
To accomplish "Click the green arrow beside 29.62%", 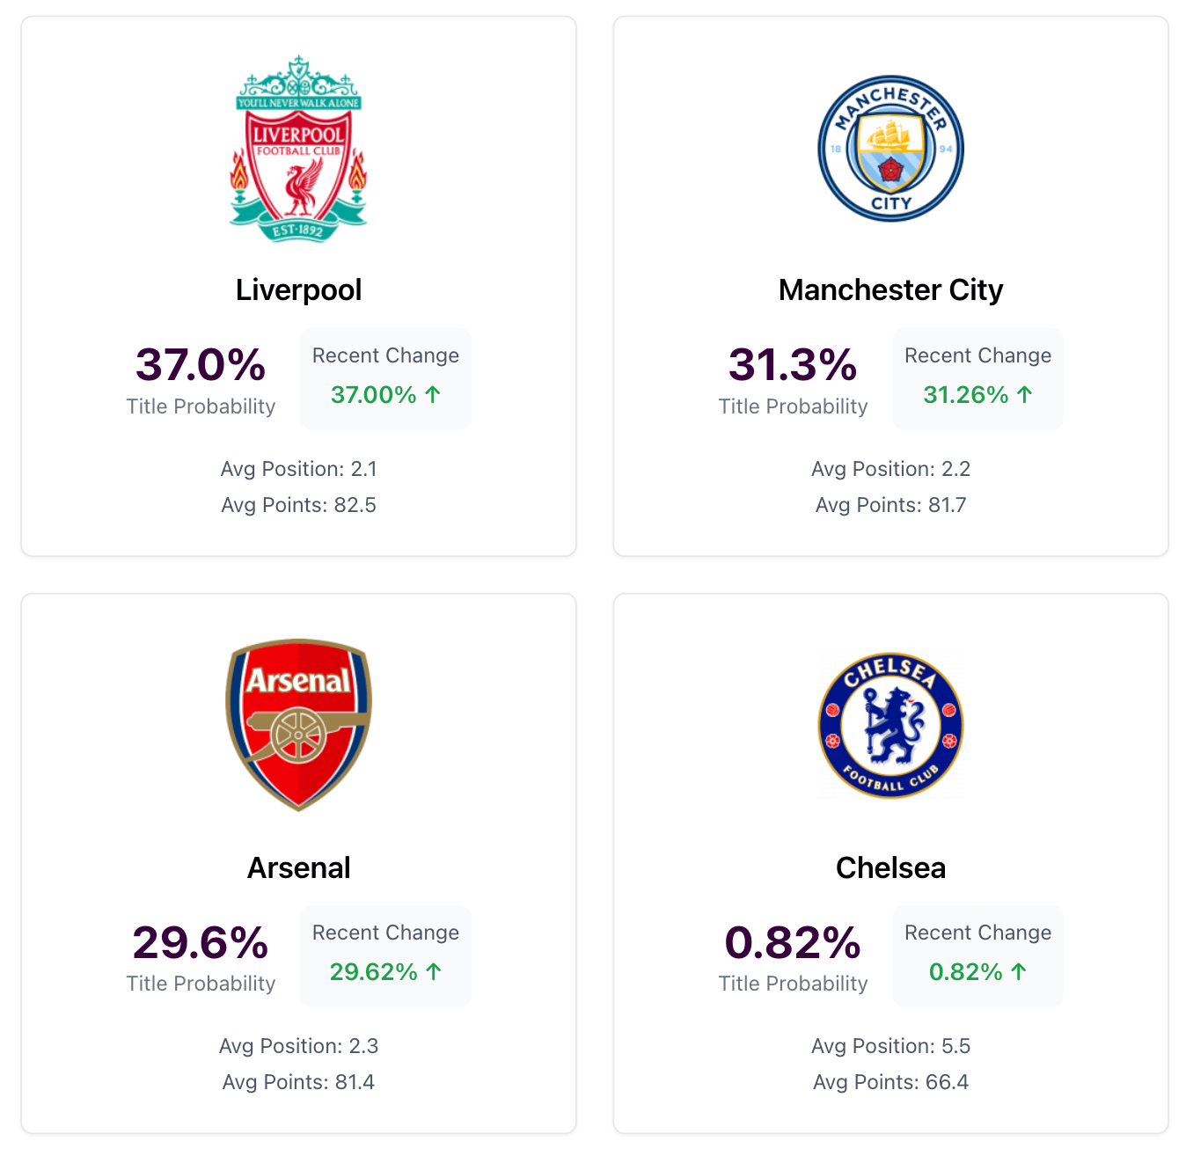I will 434,971.
